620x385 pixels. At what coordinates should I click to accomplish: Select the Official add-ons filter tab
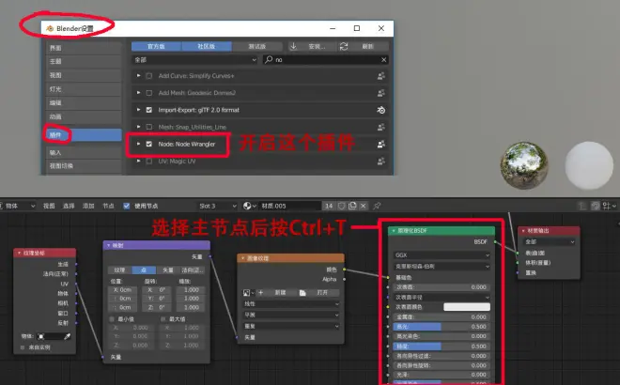[x=156, y=47]
